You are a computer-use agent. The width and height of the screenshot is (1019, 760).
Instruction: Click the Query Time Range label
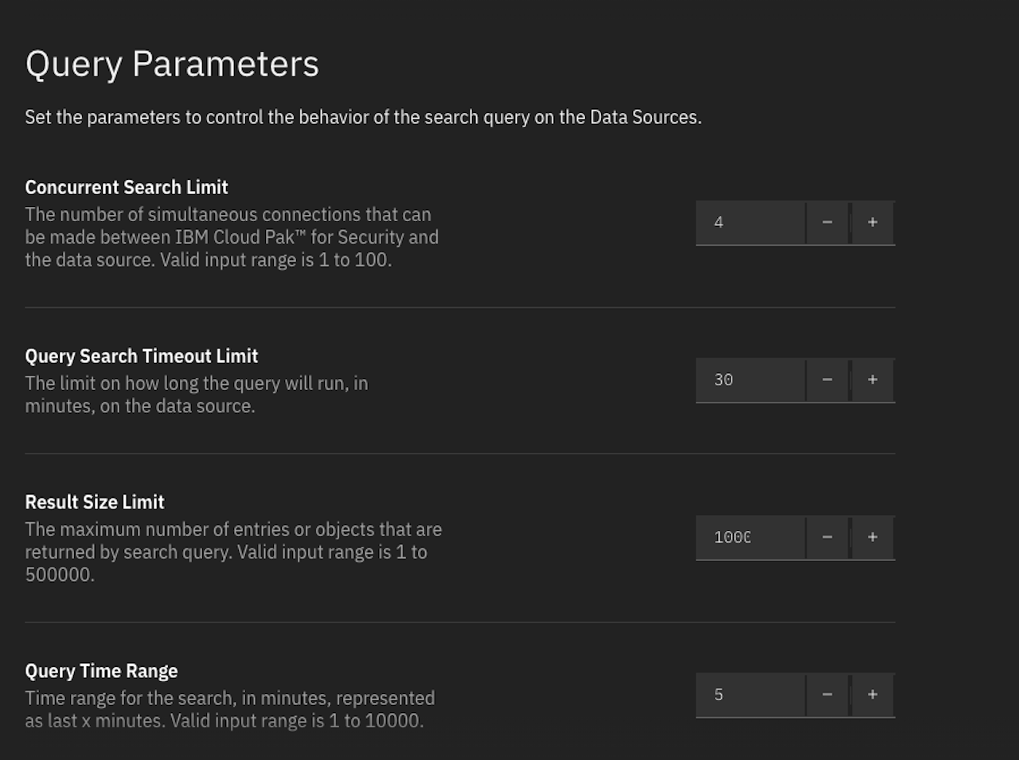(101, 672)
